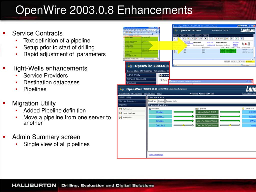Click warning icon right of OW - AV 2 pipeline
This screenshot has height=192, width=256.
point(230,125)
